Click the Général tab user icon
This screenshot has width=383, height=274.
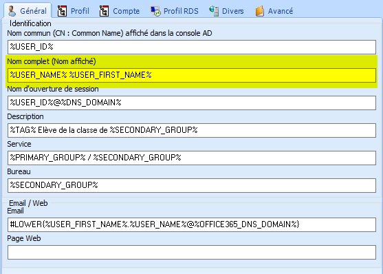pos(12,11)
